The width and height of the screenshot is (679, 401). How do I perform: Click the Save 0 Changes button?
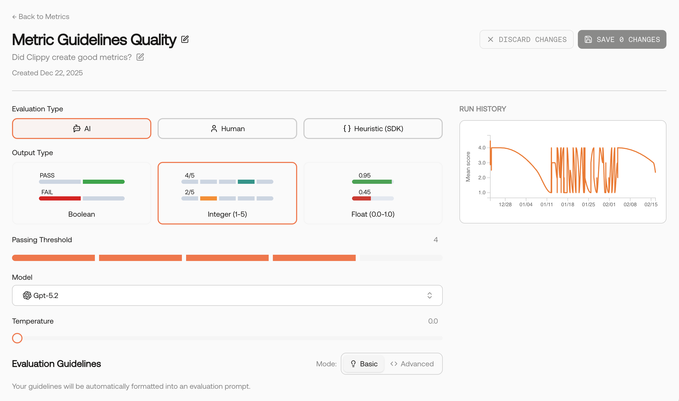[622, 39]
